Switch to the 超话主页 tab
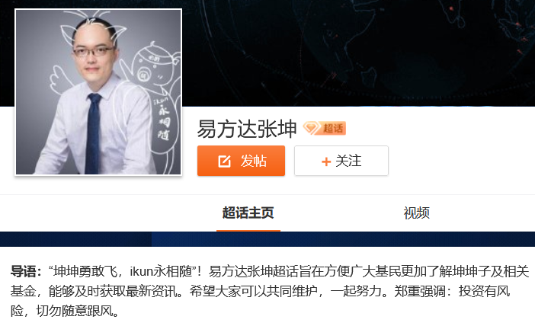Viewport: 535px width, 326px height. coord(248,213)
